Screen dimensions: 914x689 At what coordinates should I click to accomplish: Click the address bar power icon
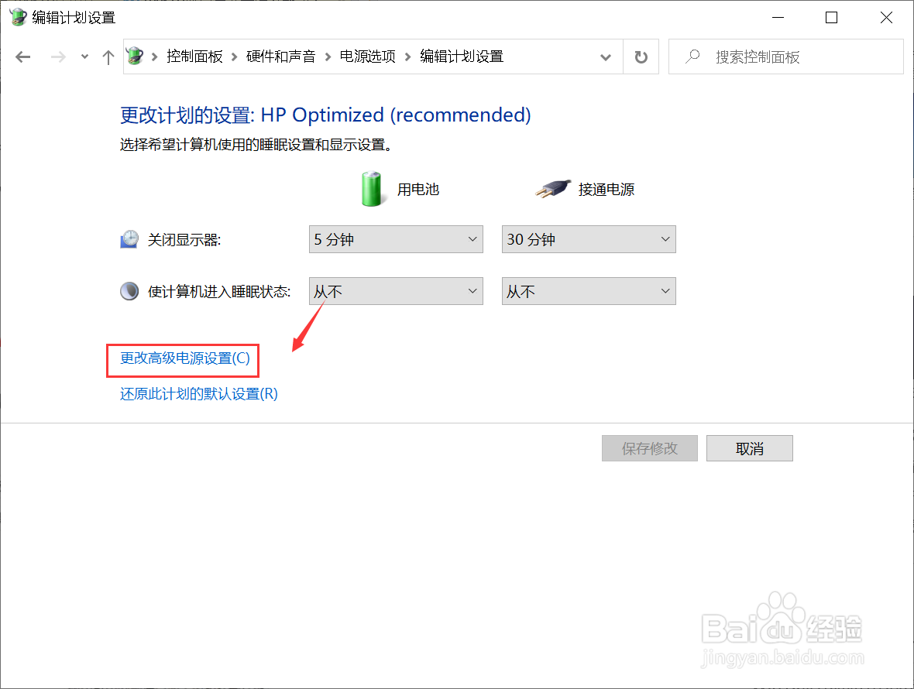point(135,57)
